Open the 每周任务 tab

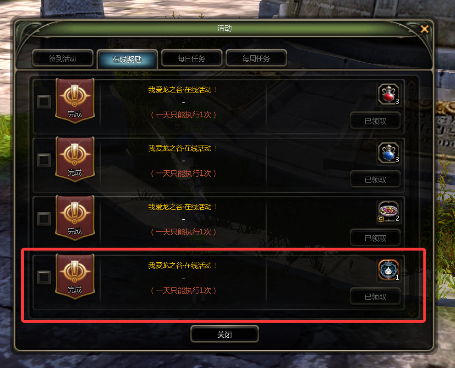point(256,59)
